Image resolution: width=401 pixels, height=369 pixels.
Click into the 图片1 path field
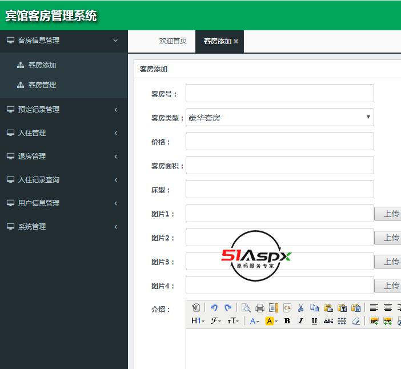[280, 213]
